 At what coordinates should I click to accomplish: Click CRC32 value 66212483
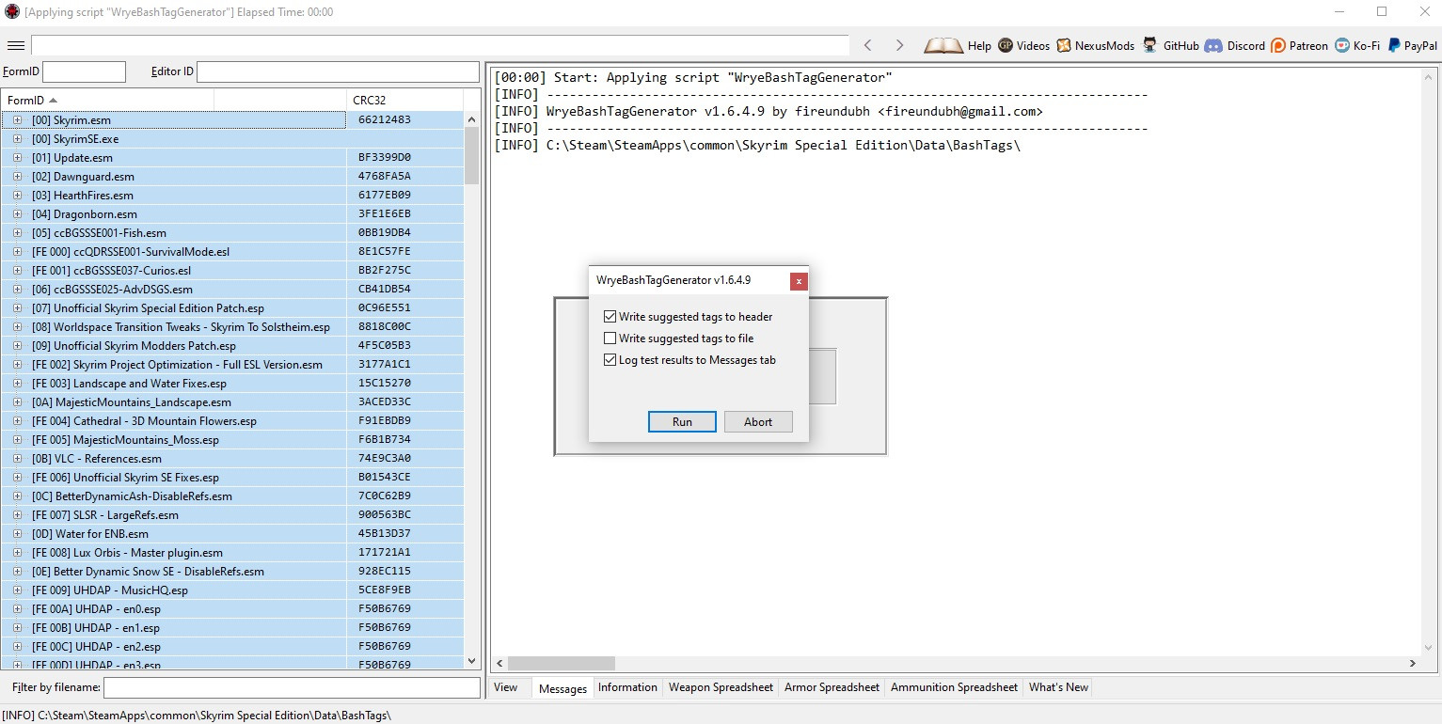384,120
